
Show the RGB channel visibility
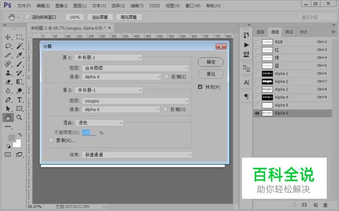tap(257, 42)
